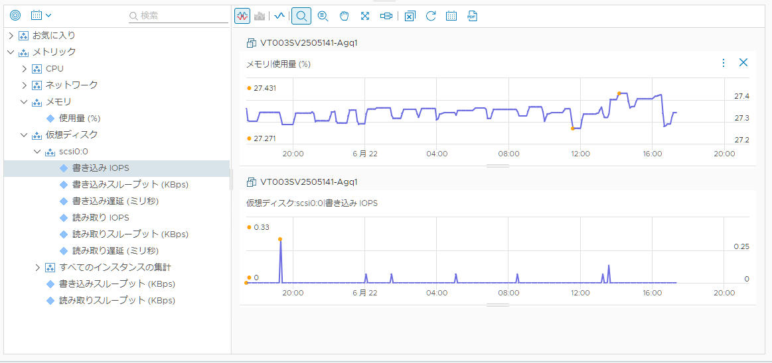The height and width of the screenshot is (363, 772).
Task: Collapse the メモリ metrics group
Action: (x=24, y=101)
